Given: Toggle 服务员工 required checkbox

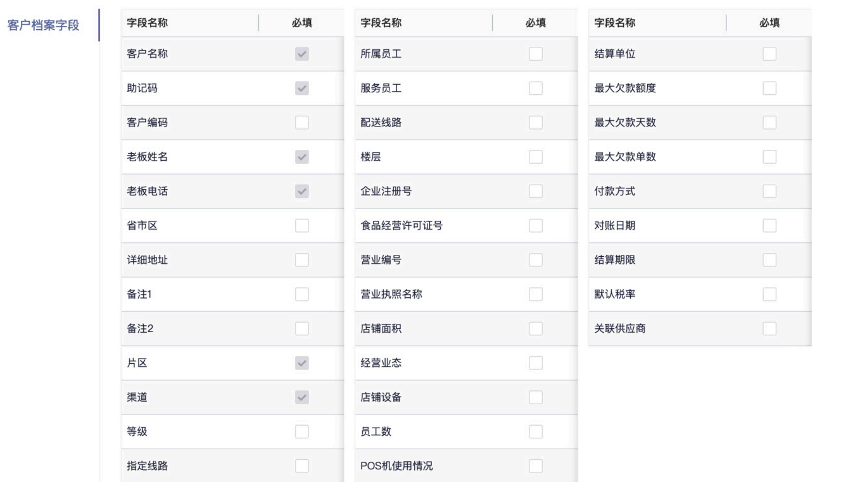Looking at the screenshot, I should (x=536, y=89).
